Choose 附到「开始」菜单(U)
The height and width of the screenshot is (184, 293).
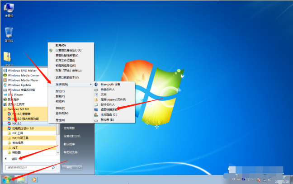click(x=71, y=71)
